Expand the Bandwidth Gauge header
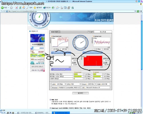The width and height of the screenshot is (143, 114). (x=61, y=70)
